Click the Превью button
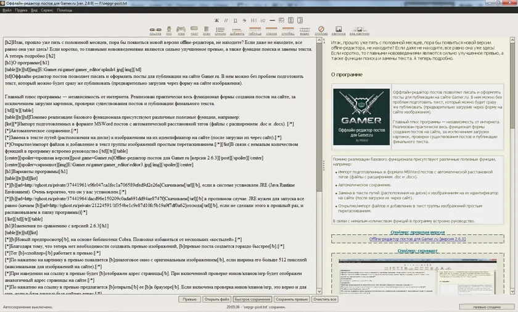This screenshot has width=518, height=312. 190,298
